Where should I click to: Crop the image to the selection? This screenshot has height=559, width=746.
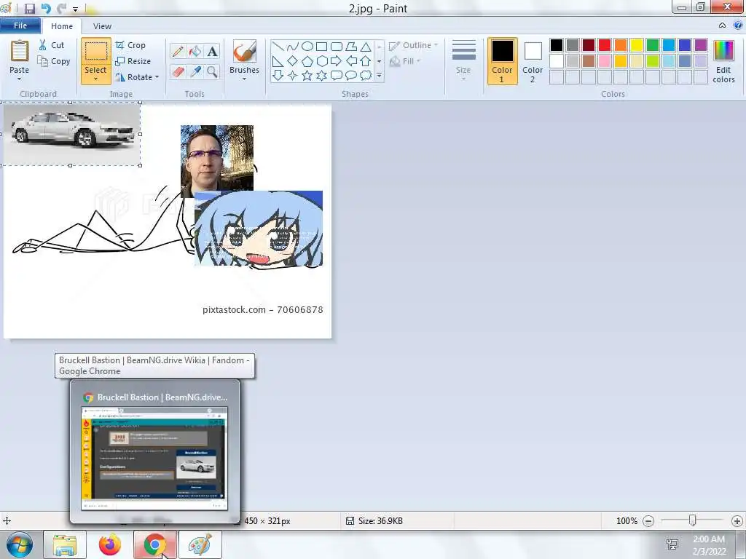coord(130,45)
